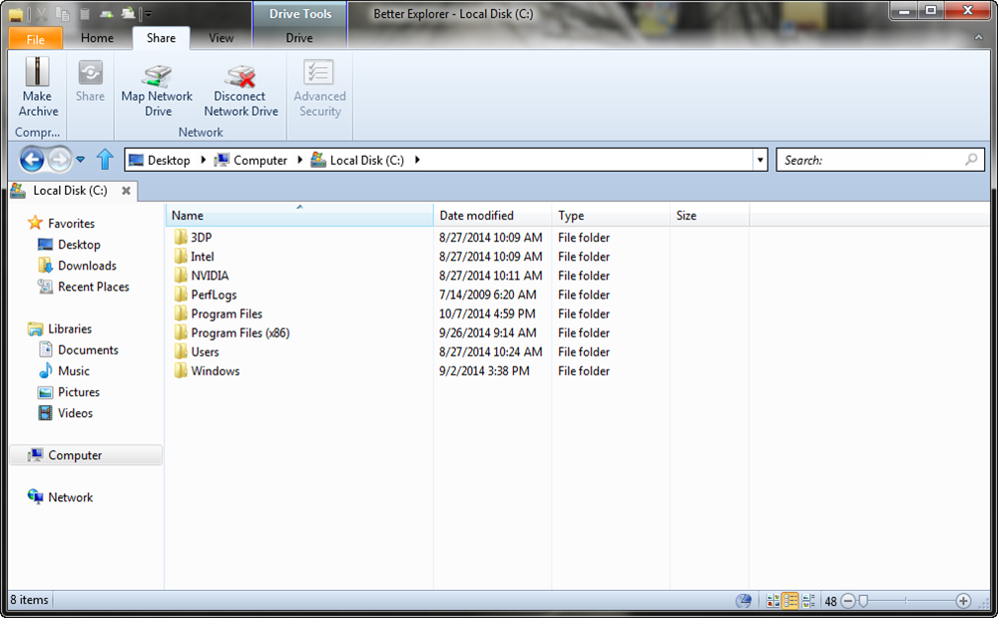
Task: Sort by the Type column header
Action: coord(611,215)
